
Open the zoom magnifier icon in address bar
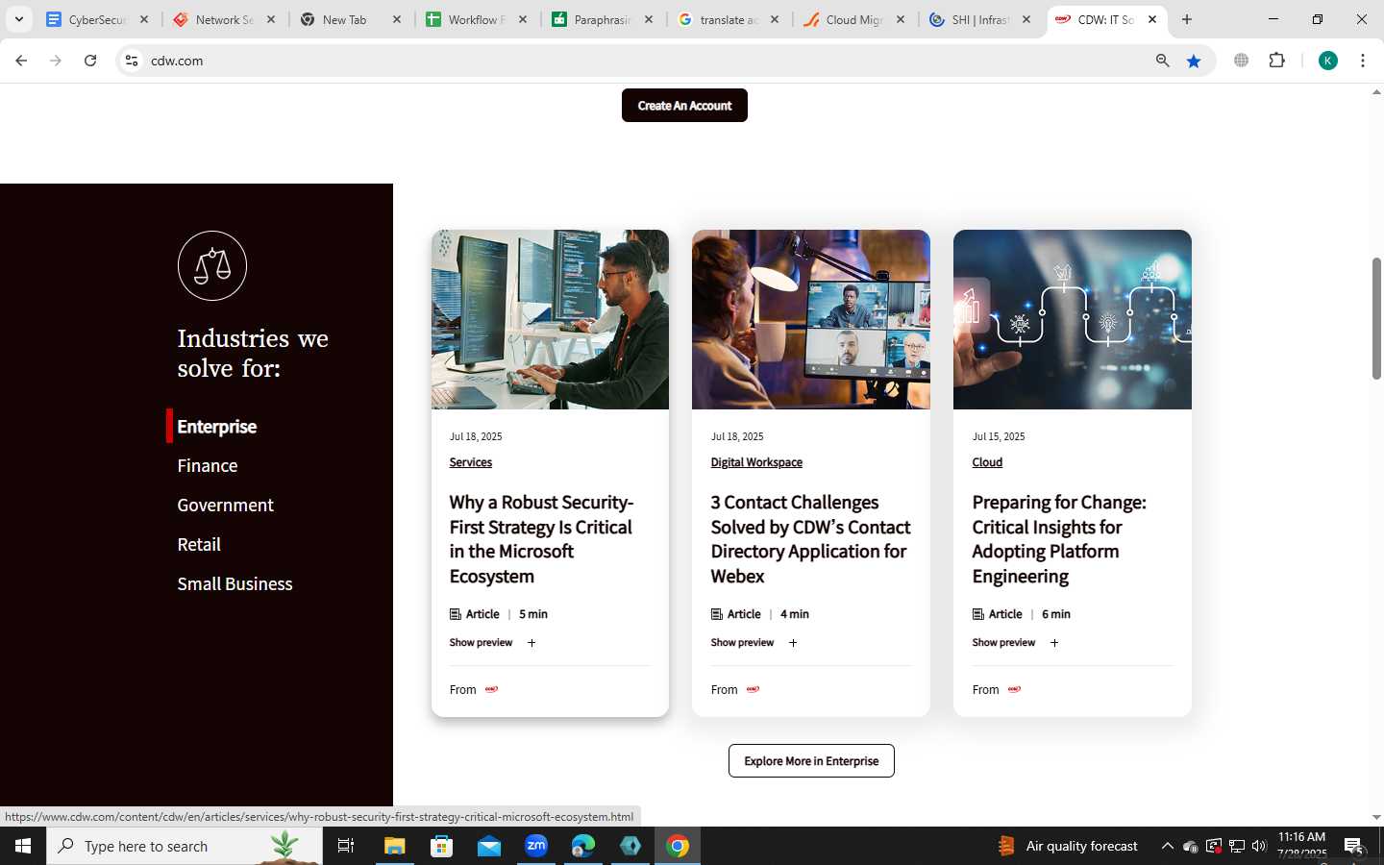click(x=1163, y=61)
